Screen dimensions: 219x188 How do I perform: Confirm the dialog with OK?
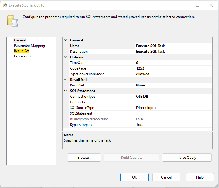[135, 177]
